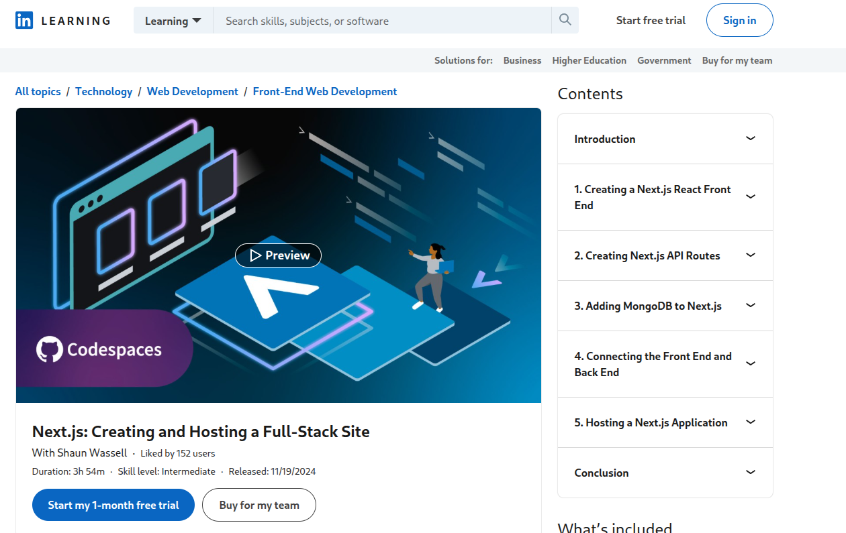Image resolution: width=846 pixels, height=533 pixels.
Task: Expand Creating Next.js API Routes section
Action: (665, 255)
